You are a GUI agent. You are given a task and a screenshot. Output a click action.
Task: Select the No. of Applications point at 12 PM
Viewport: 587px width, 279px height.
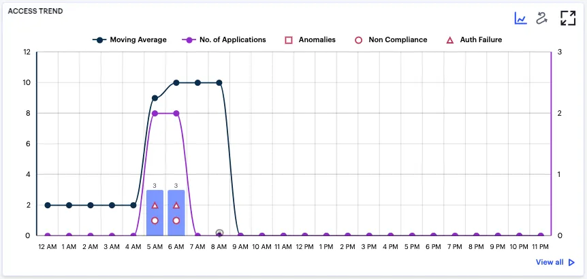point(304,235)
